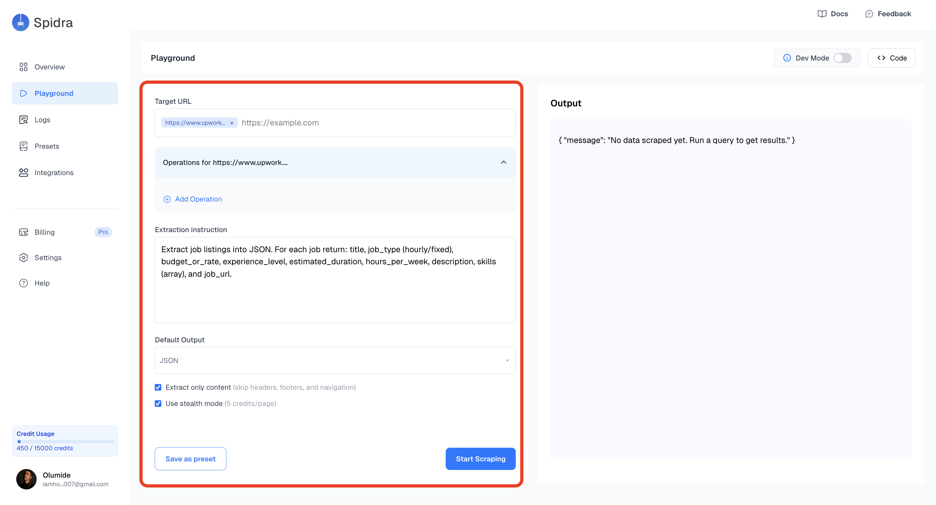Viewport: 936px width, 505px height.
Task: Collapse the Operations section chevron
Action: pyautogui.click(x=503, y=162)
